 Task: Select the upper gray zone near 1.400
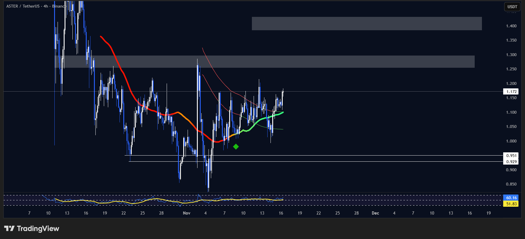click(x=366, y=24)
